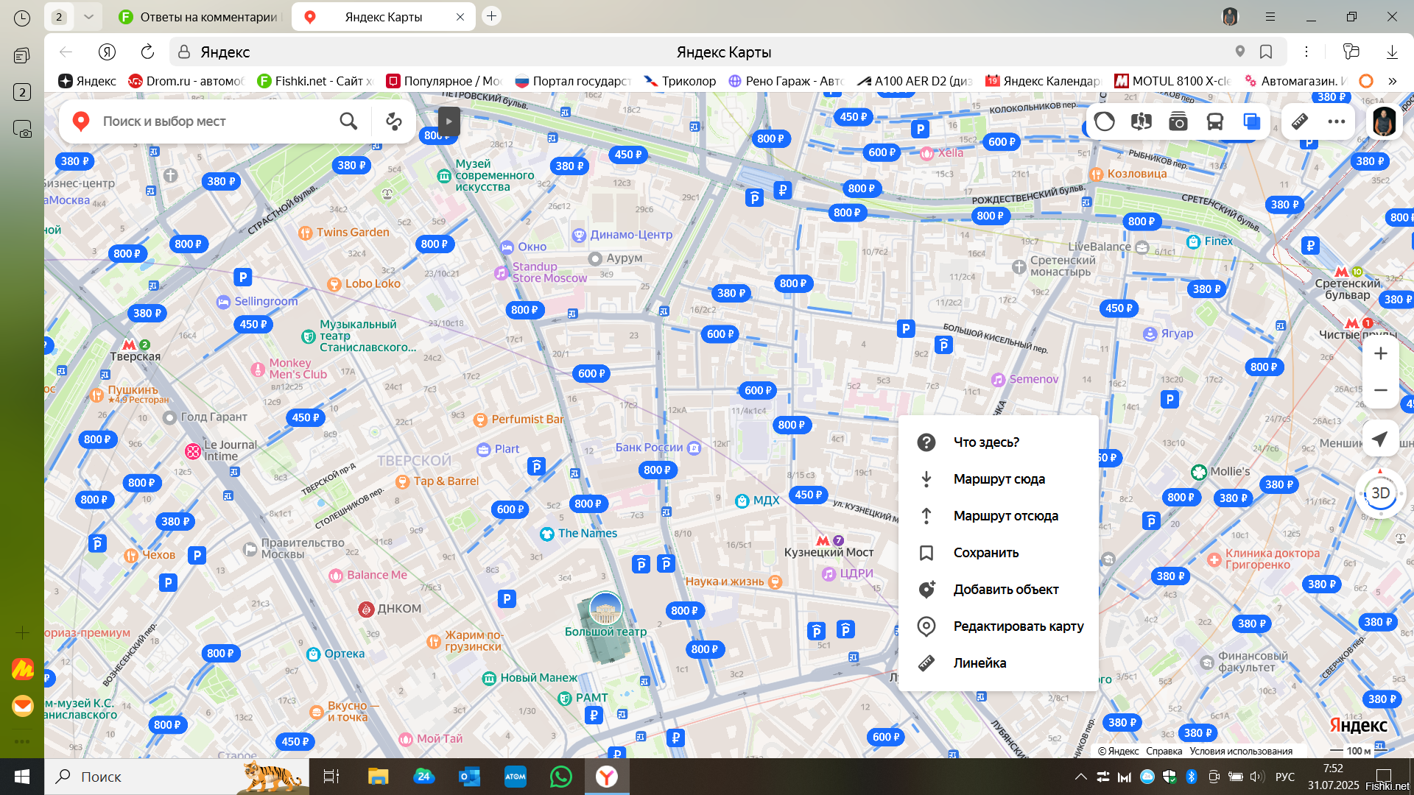Open the 'Яндекс Календарь' bookmark
The image size is (1414, 795).
pos(1043,81)
